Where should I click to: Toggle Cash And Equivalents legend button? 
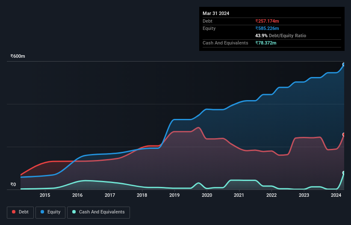coord(98,212)
